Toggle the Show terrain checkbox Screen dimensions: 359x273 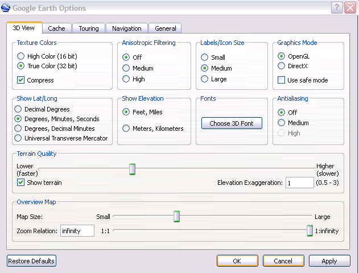[21, 183]
